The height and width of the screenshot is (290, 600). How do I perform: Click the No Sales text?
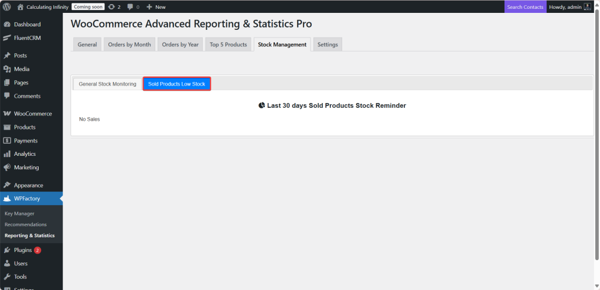pos(90,120)
